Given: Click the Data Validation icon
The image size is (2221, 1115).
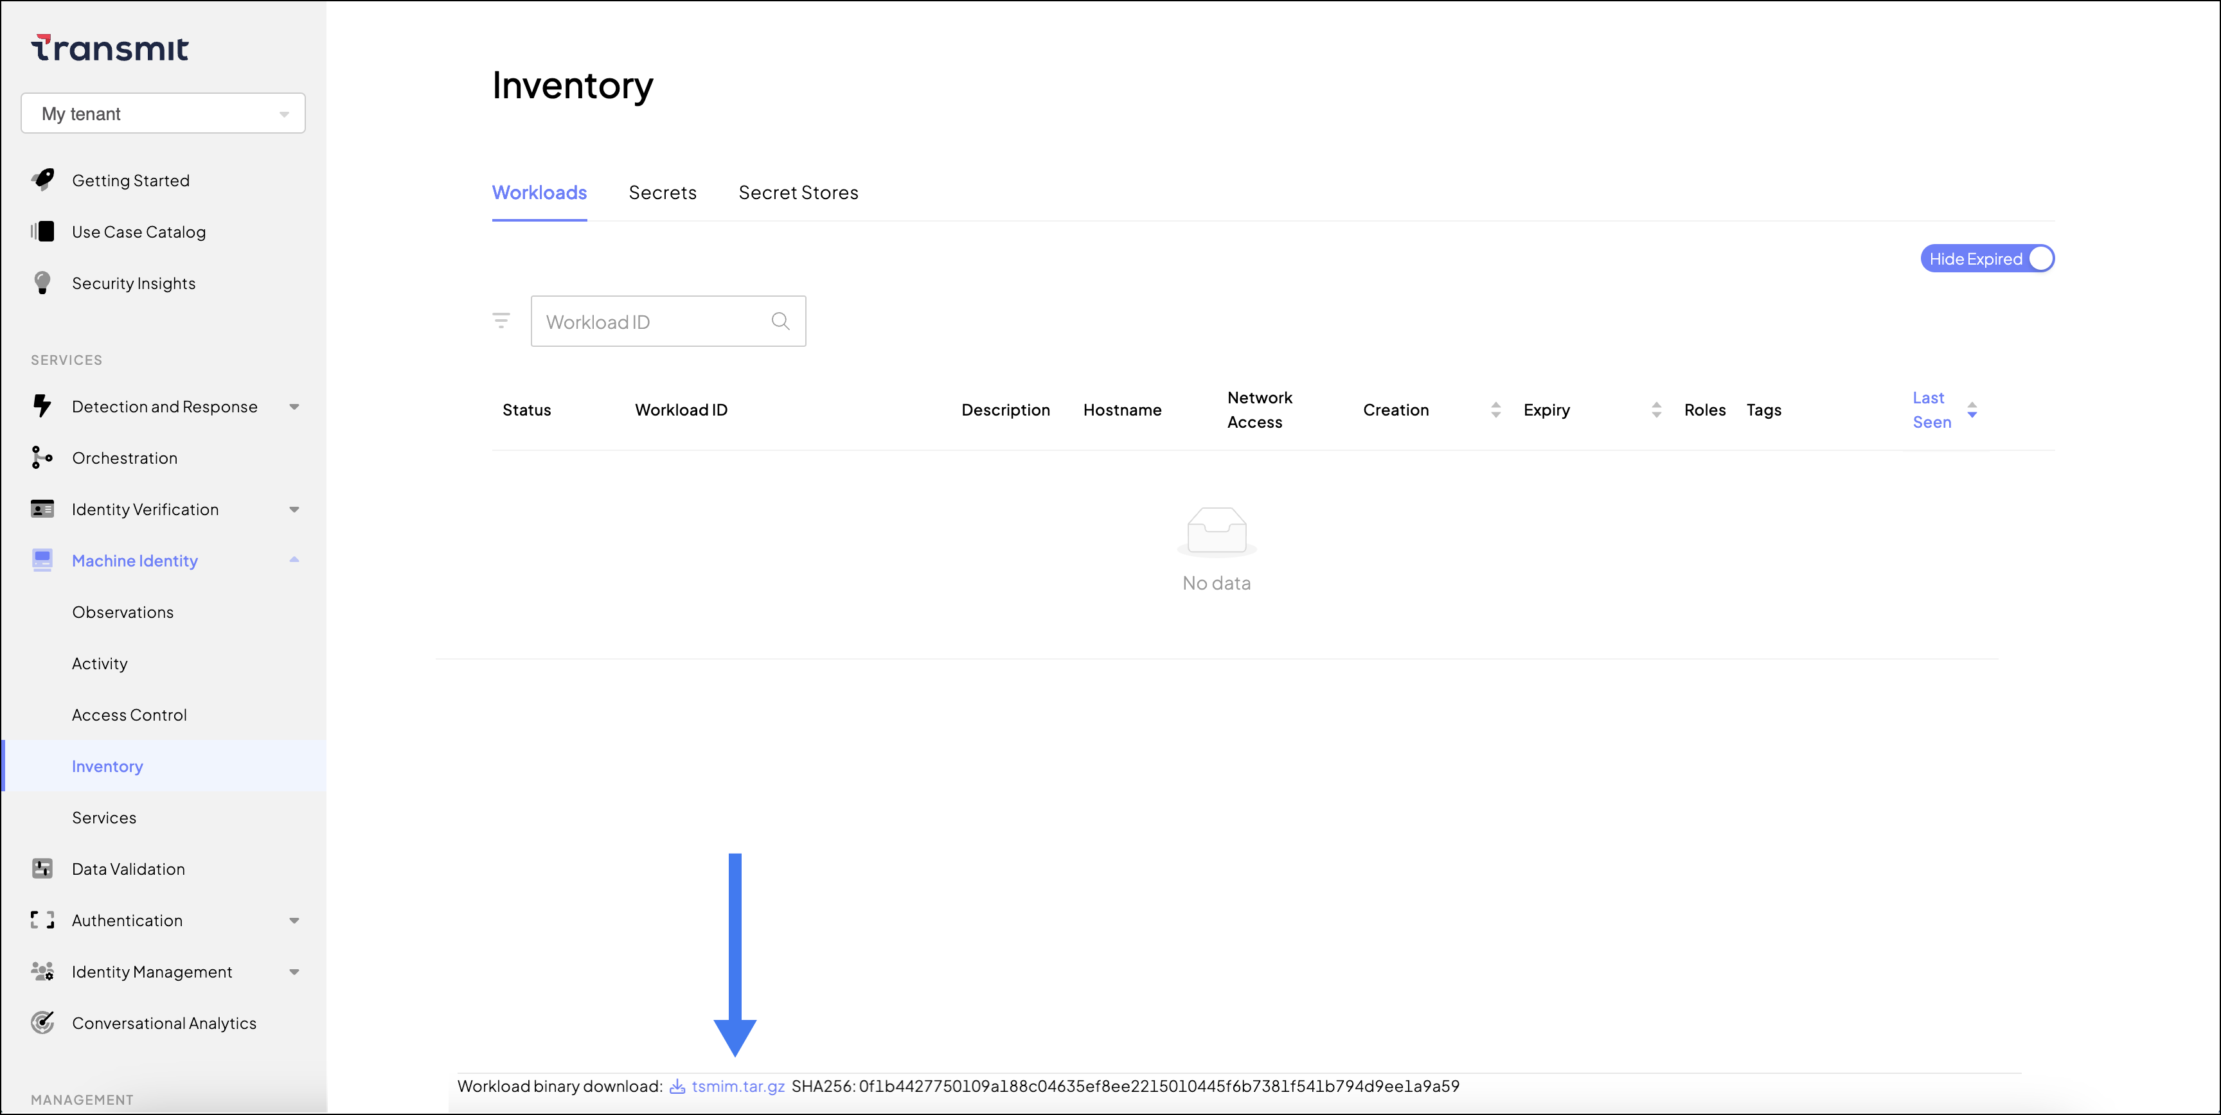Looking at the screenshot, I should pyautogui.click(x=42, y=868).
